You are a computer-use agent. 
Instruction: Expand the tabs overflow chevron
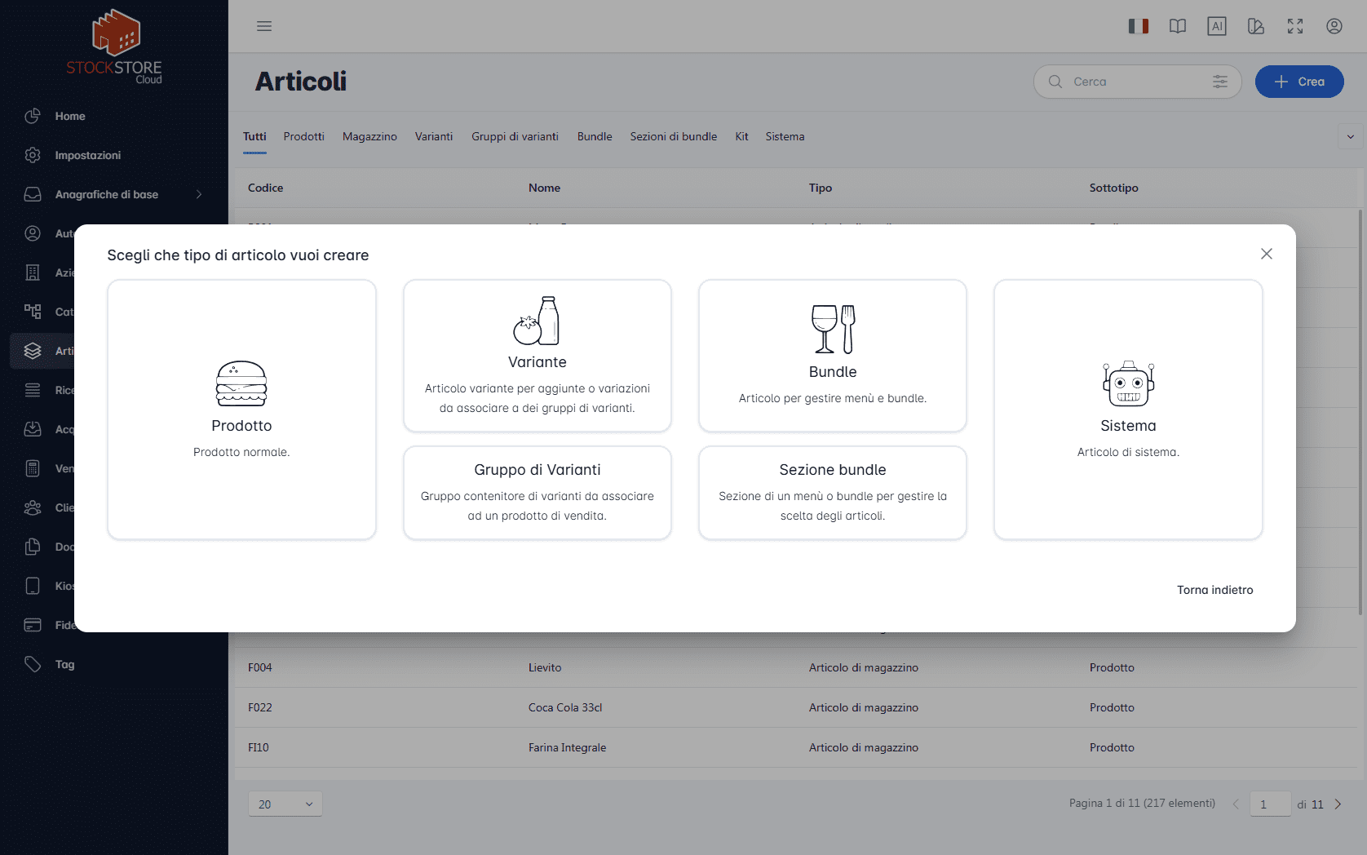[1350, 137]
